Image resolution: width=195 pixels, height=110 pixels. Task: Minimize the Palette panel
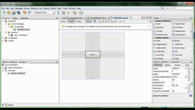click(x=191, y=18)
